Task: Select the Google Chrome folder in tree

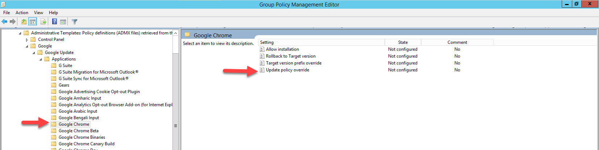Action: pos(74,124)
